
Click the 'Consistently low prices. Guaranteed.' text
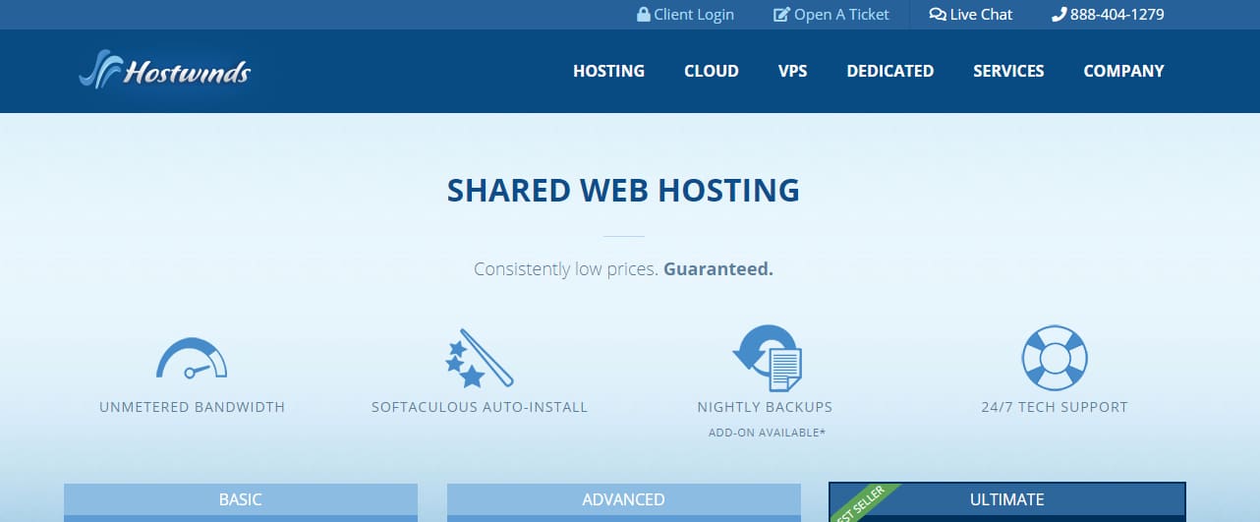tap(623, 268)
